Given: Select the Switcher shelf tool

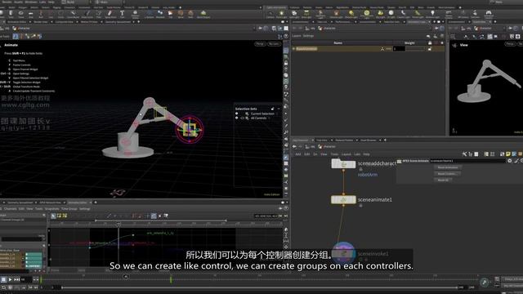Looking at the screenshot, I should click(x=476, y=14).
